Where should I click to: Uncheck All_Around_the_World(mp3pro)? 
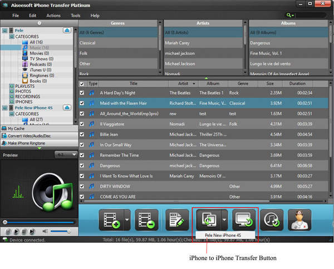pyautogui.click(x=82, y=113)
